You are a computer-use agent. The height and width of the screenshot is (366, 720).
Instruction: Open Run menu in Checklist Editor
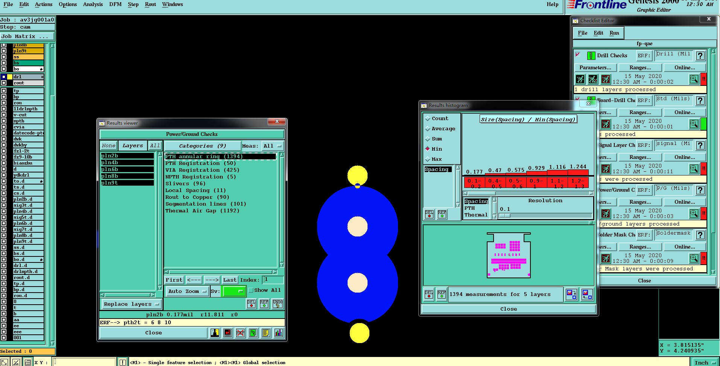click(x=614, y=33)
